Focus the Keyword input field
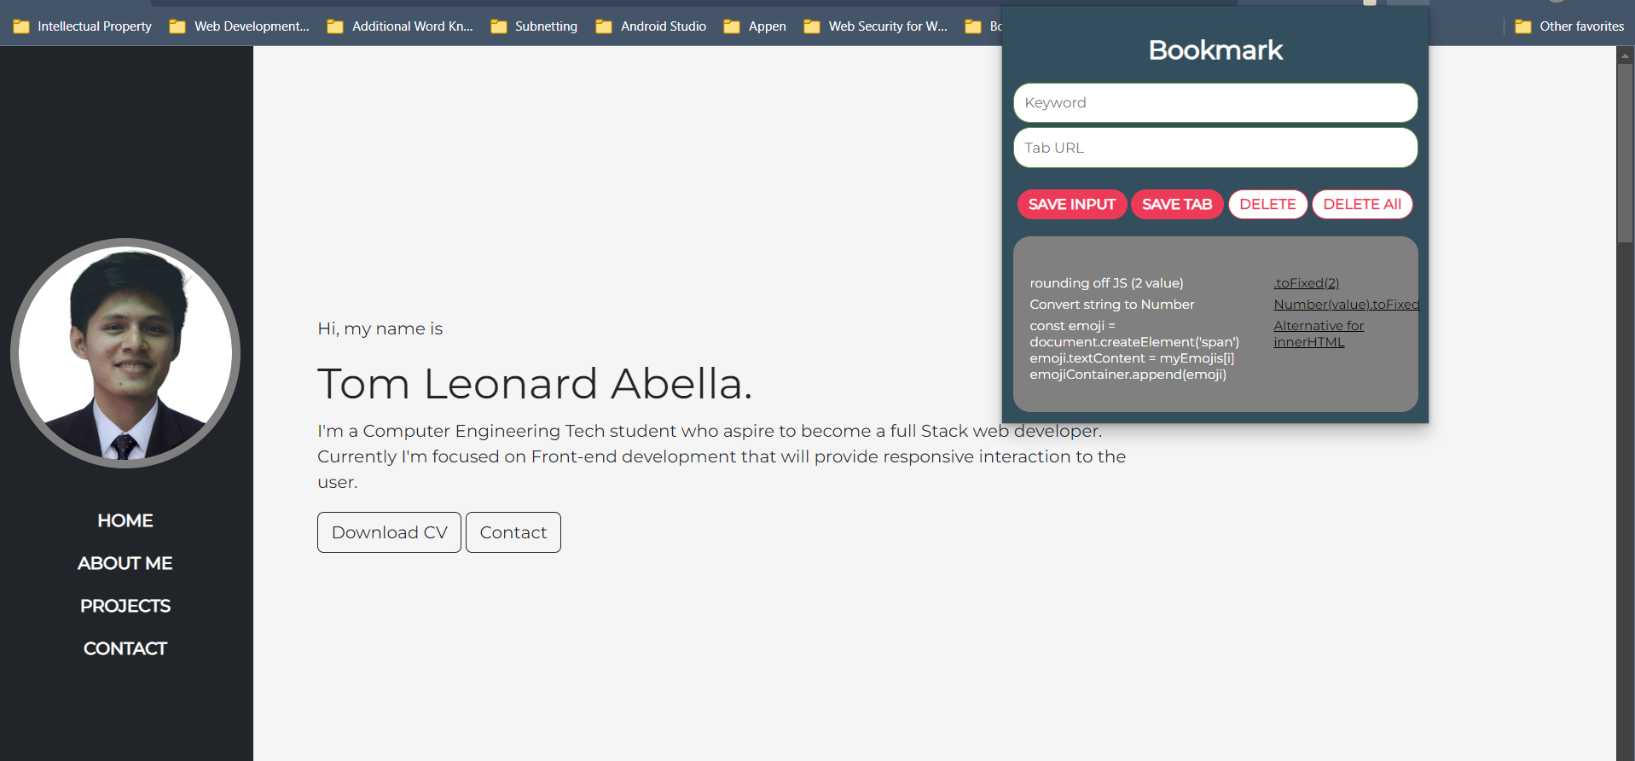This screenshot has width=1635, height=761. [1215, 103]
